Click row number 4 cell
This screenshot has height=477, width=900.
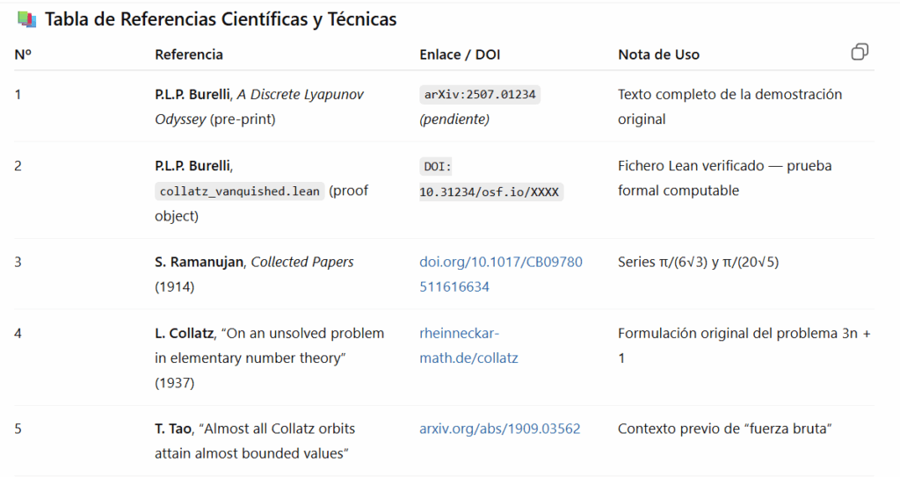coord(18,334)
